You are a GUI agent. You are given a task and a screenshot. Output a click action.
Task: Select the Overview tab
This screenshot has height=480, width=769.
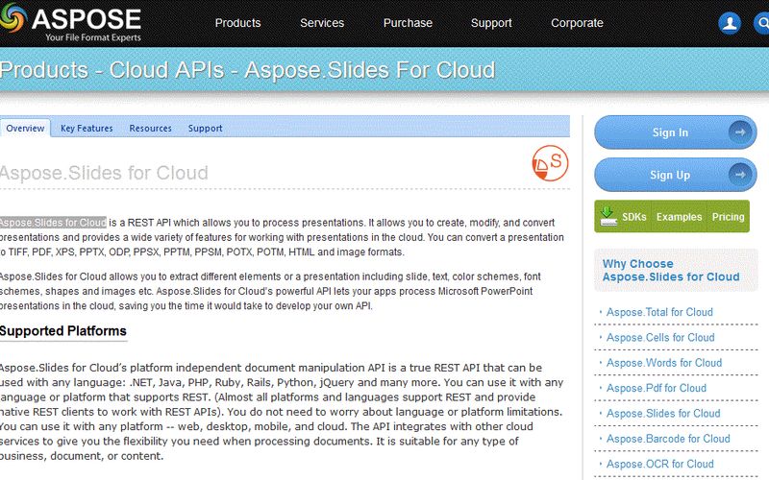click(25, 129)
